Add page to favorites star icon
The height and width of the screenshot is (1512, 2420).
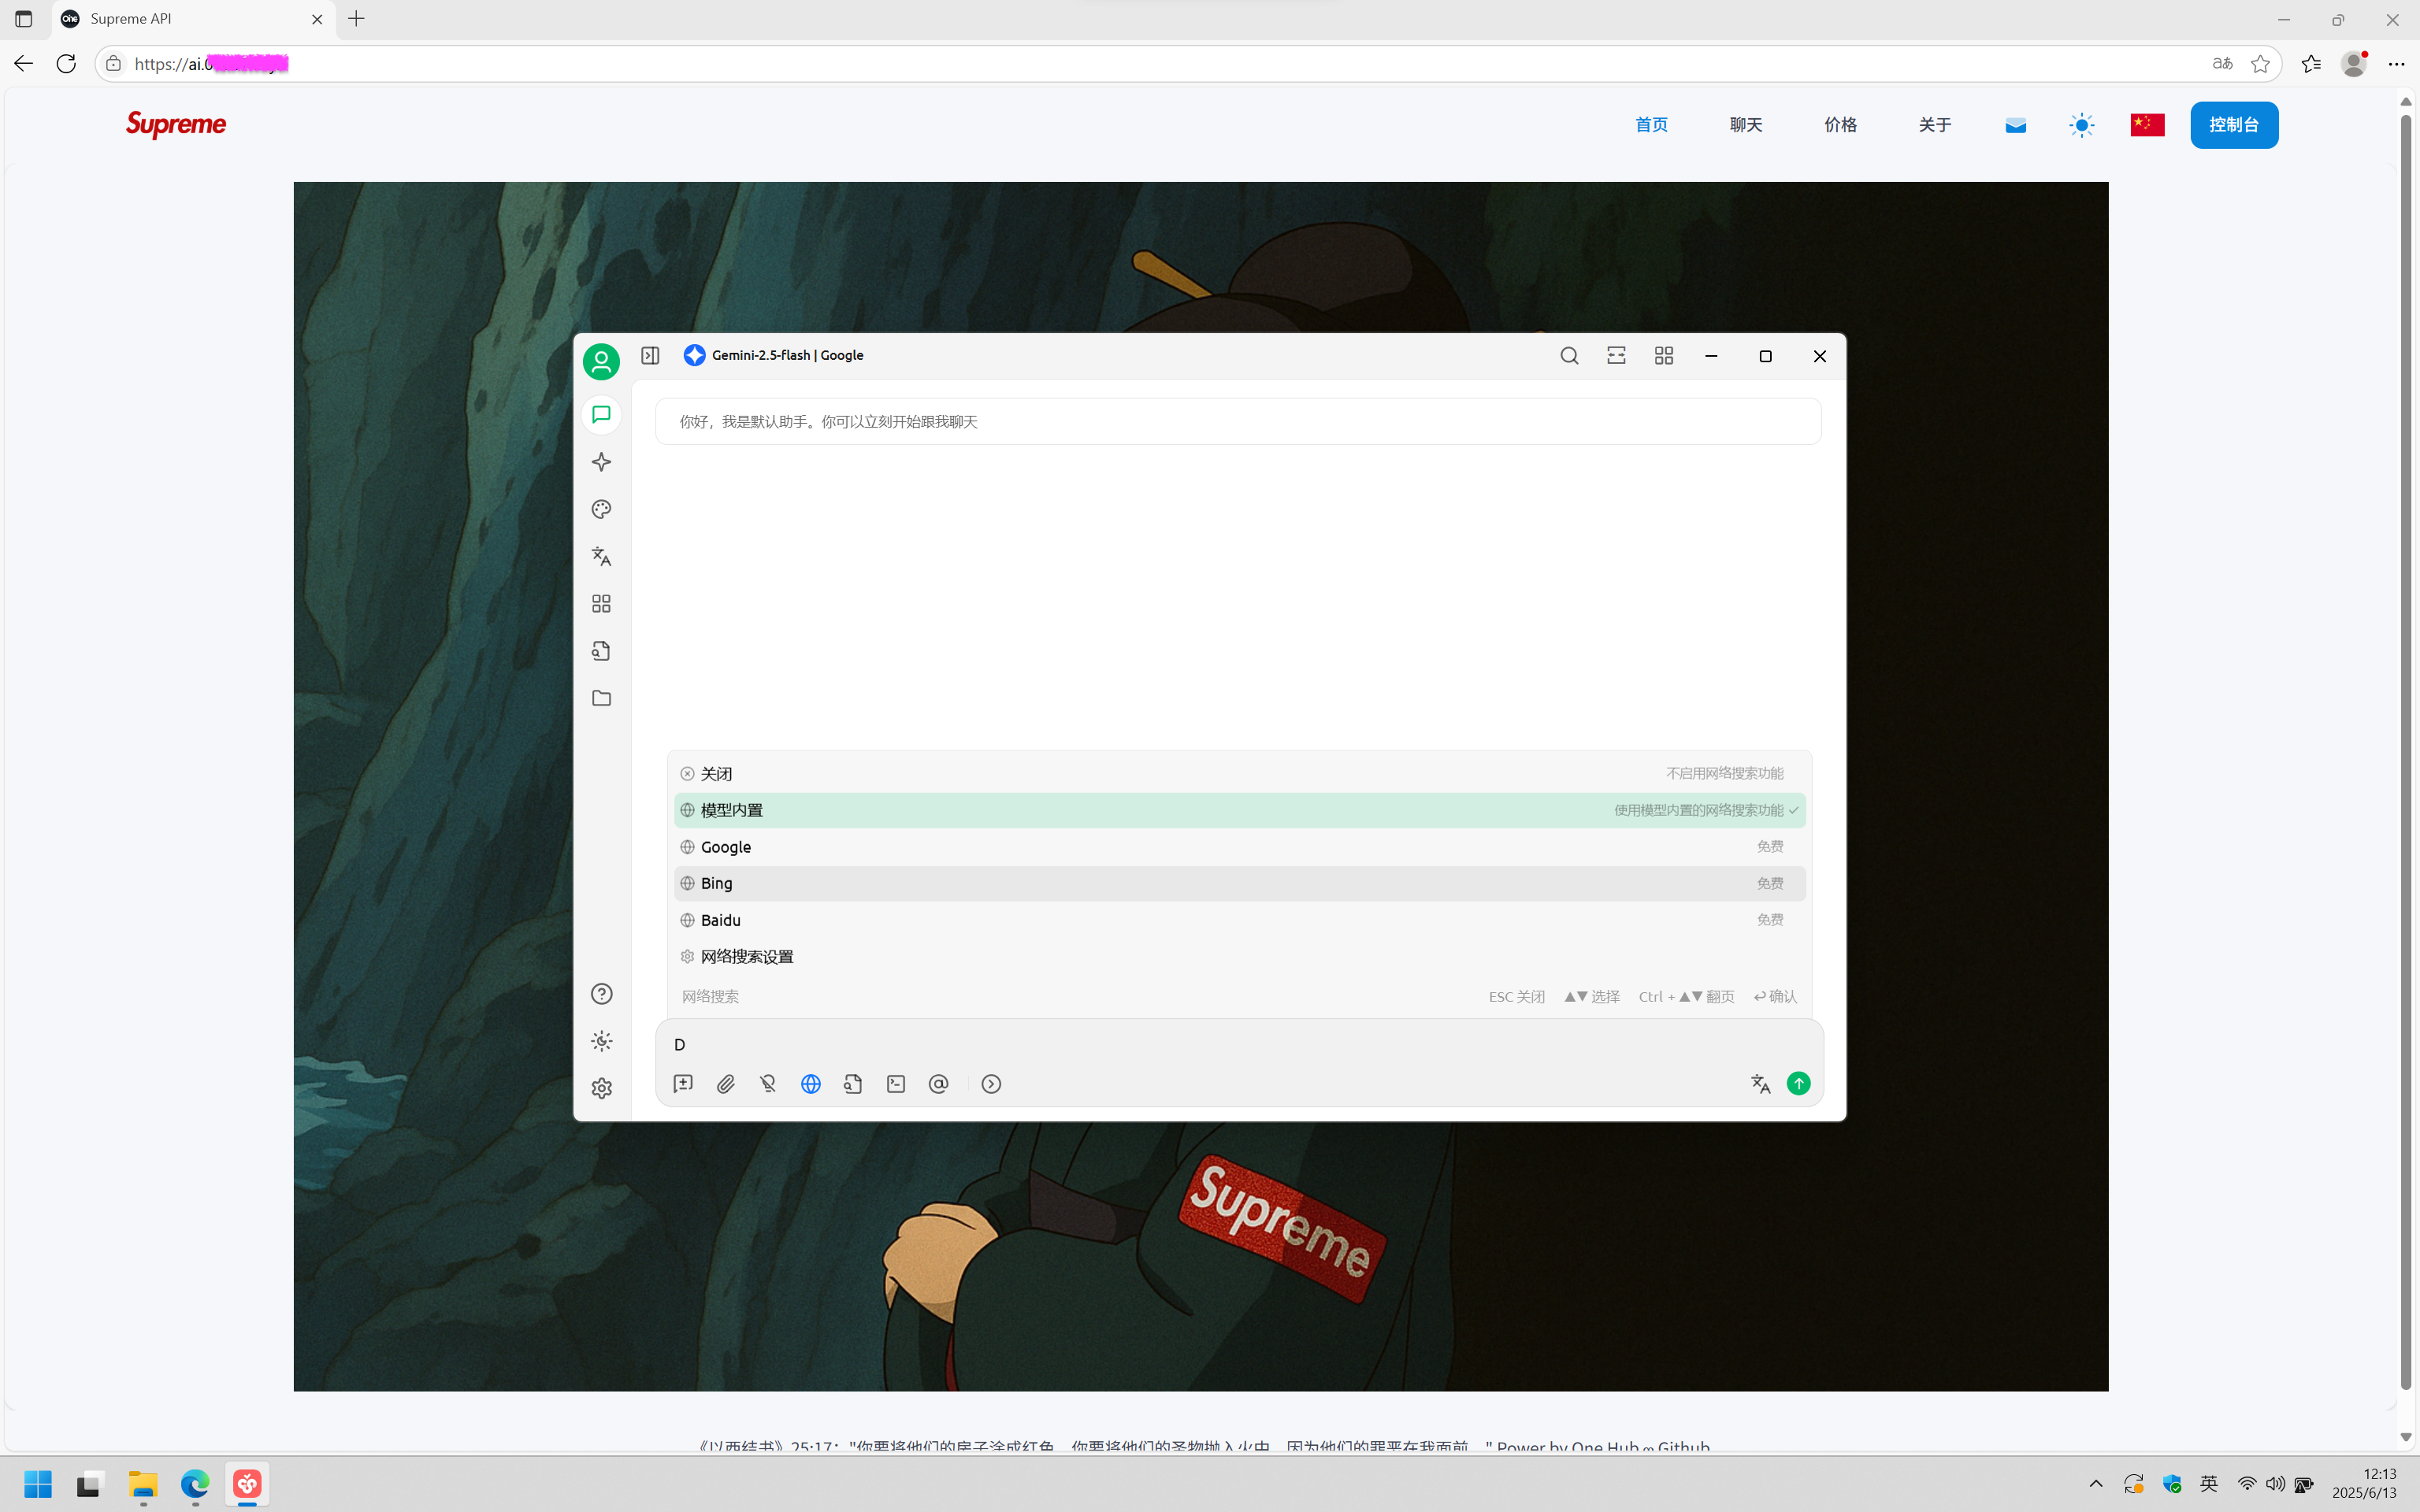click(x=2260, y=64)
